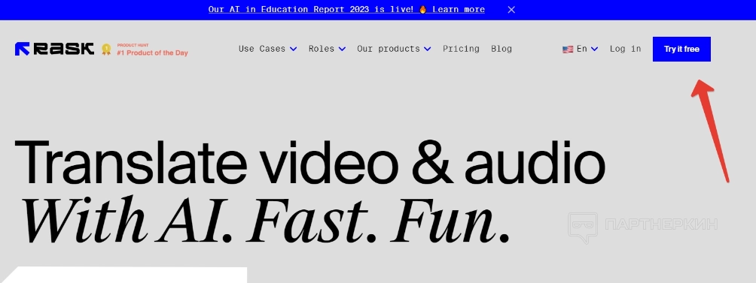This screenshot has height=283, width=756.
Task: Click Learn more in the banner
Action: (x=459, y=10)
